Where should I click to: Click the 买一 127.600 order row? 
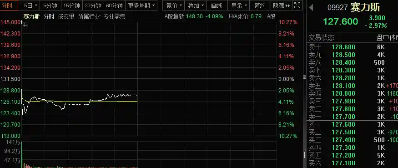point(353,125)
